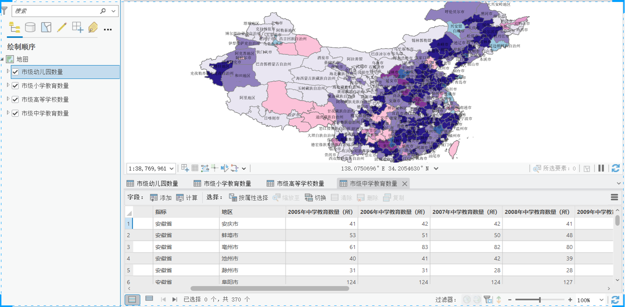Refresh the map view
This screenshot has width=625, height=307.
click(x=616, y=168)
